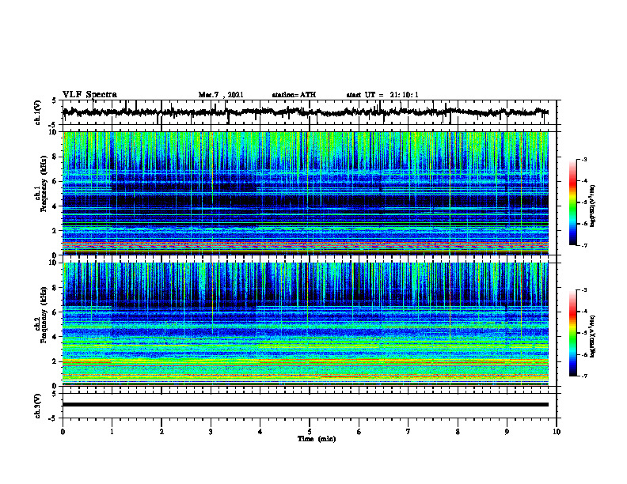Image resolution: width=627 pixels, height=484 pixels.
Task: Select the date text "Mar.7 , 2021"
Action: coord(221,95)
